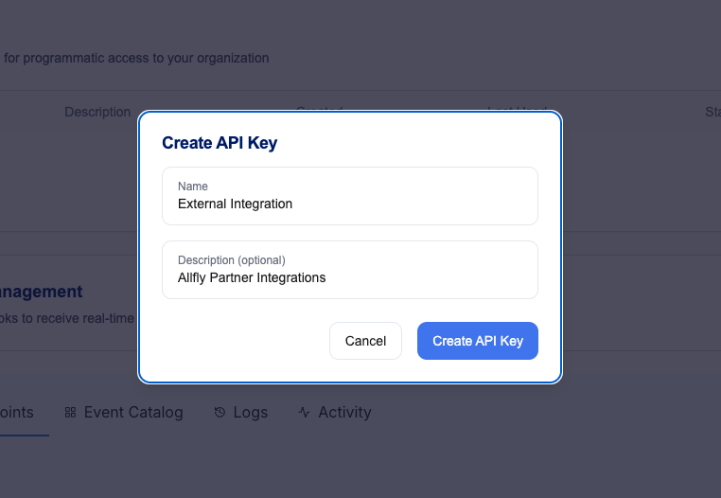This screenshot has width=721, height=498.
Task: Switch to the Event Catalog tab
Action: click(x=124, y=413)
